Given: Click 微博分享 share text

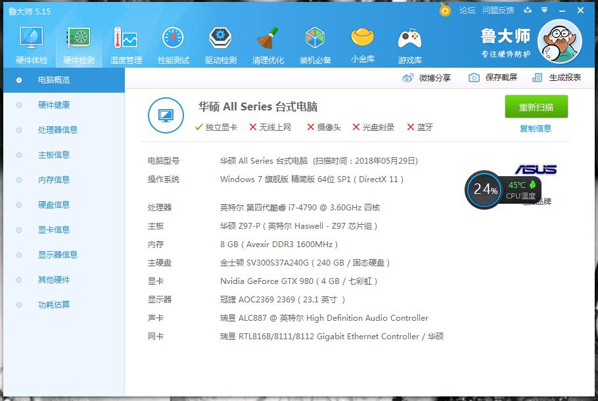Looking at the screenshot, I should tap(435, 78).
